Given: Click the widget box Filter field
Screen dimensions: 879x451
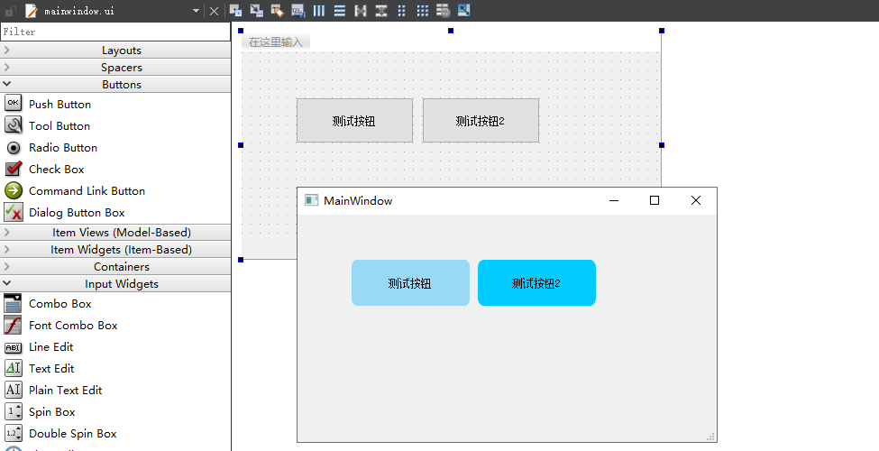Looking at the screenshot, I should point(115,32).
